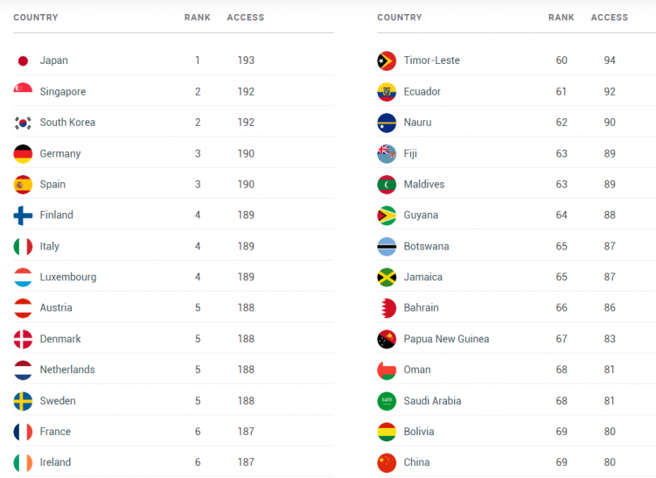Open the Maldives country entry
Viewport: 656px width, 478px height.
coord(424,185)
